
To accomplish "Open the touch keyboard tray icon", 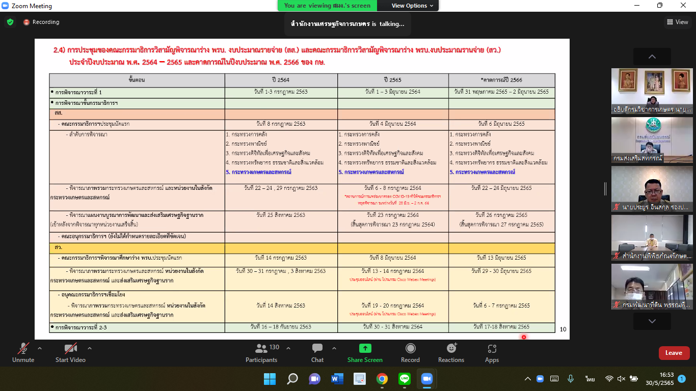I will (x=554, y=379).
